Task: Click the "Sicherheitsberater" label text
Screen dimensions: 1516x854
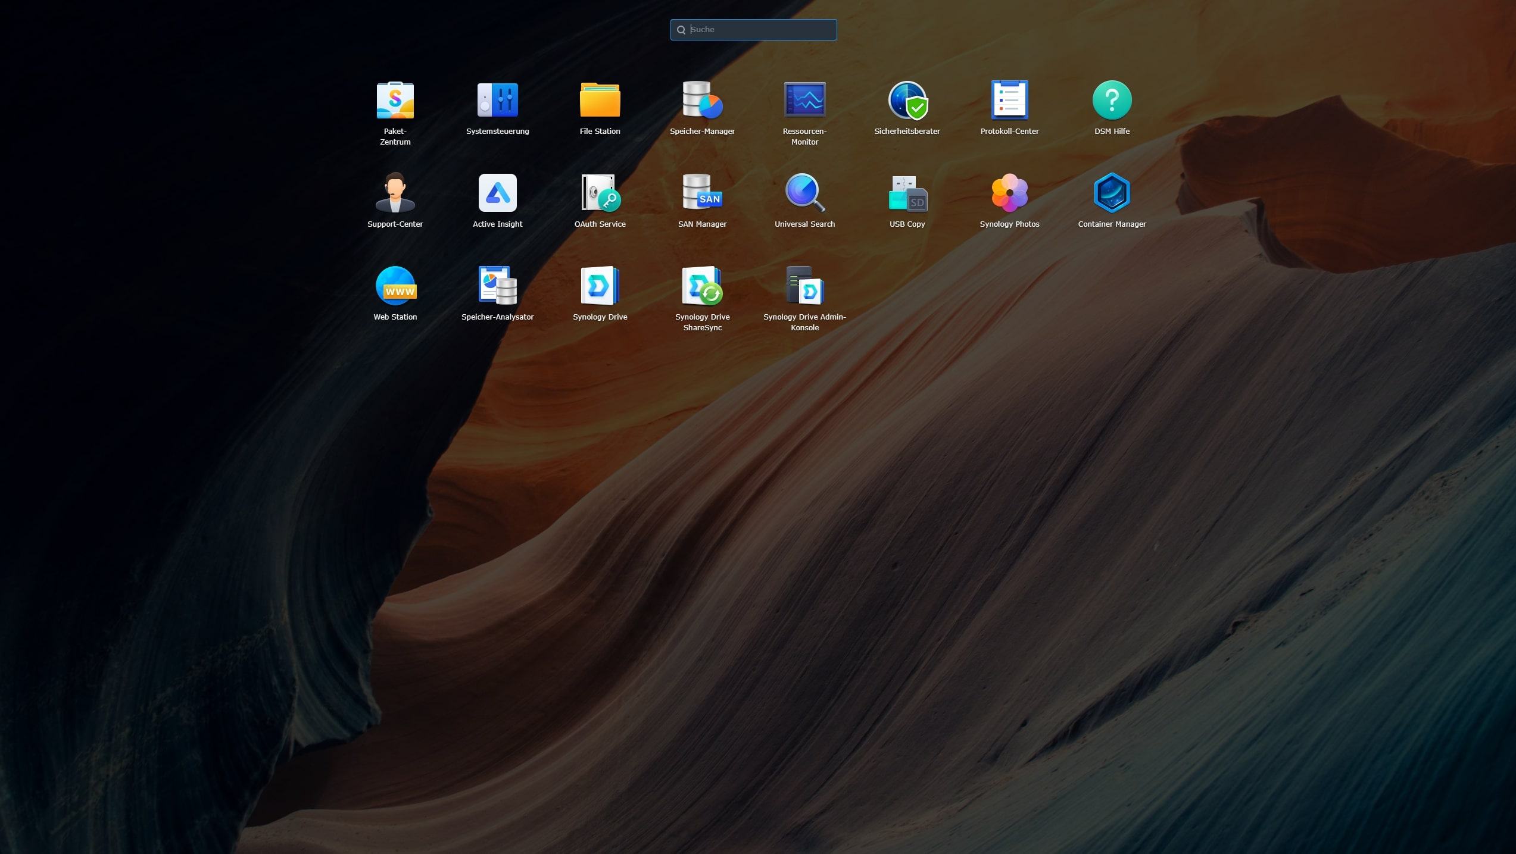Action: 907,131
